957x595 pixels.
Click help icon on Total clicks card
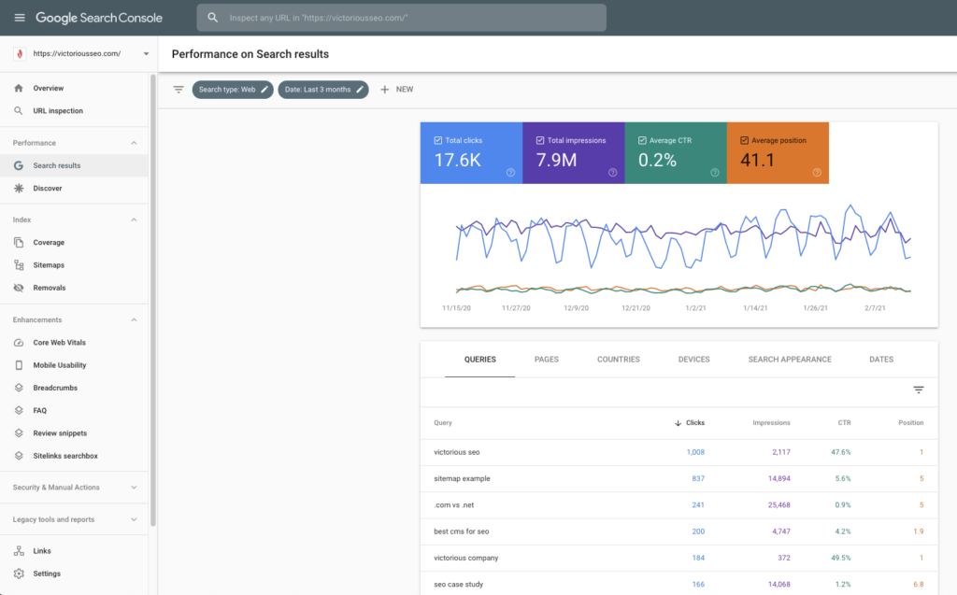pos(510,172)
